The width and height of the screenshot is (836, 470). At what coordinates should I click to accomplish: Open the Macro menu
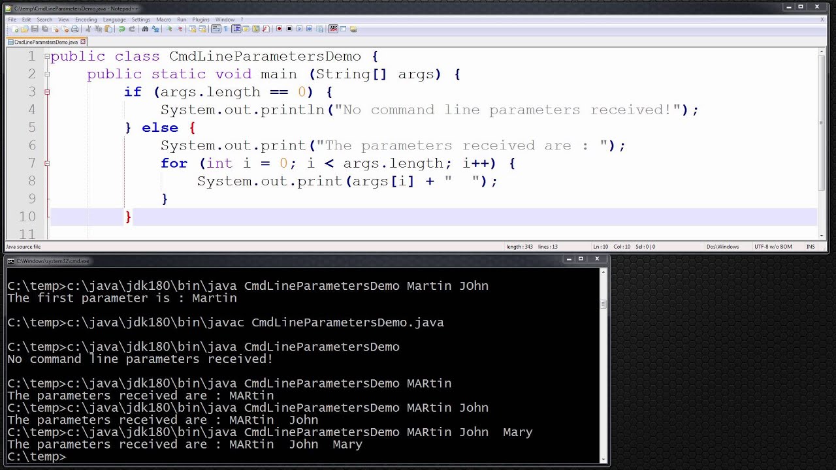click(x=163, y=20)
